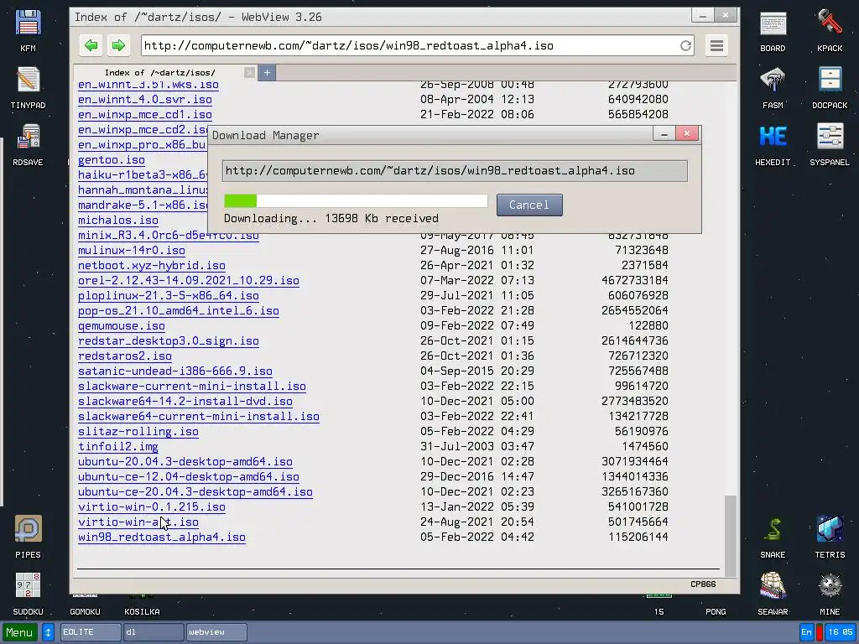The width and height of the screenshot is (859, 644).
Task: Switch to EOLITE in the taskbar
Action: pos(91,632)
